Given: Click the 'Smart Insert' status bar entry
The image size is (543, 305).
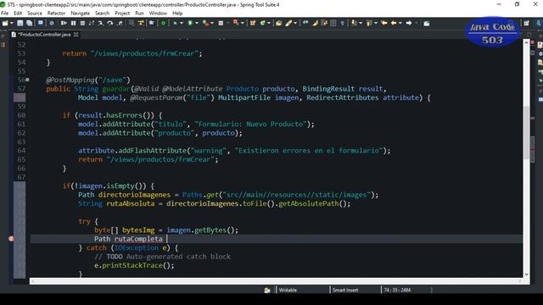Looking at the screenshot, I should (345, 290).
